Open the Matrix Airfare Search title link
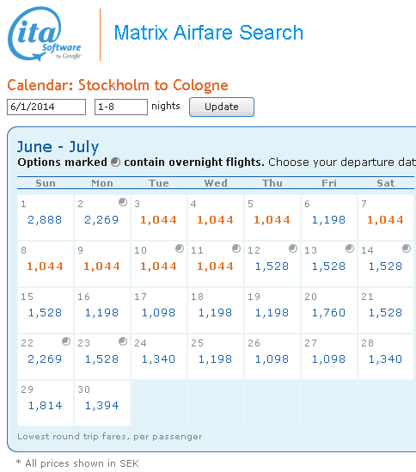This screenshot has height=472, width=416. click(x=208, y=33)
